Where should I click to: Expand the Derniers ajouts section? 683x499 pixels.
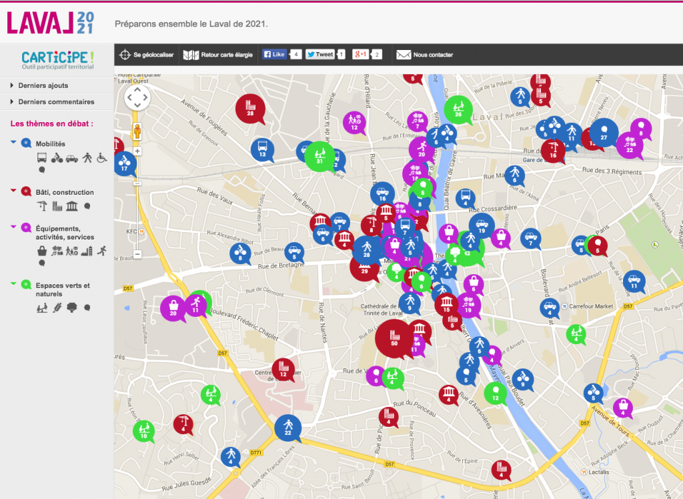[43, 85]
